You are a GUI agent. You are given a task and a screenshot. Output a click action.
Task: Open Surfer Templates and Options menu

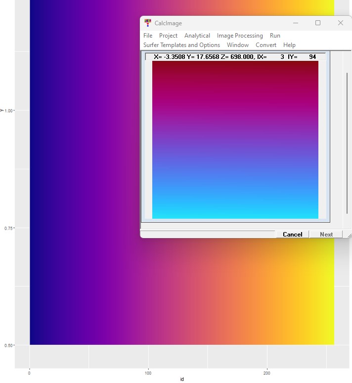[x=181, y=45]
